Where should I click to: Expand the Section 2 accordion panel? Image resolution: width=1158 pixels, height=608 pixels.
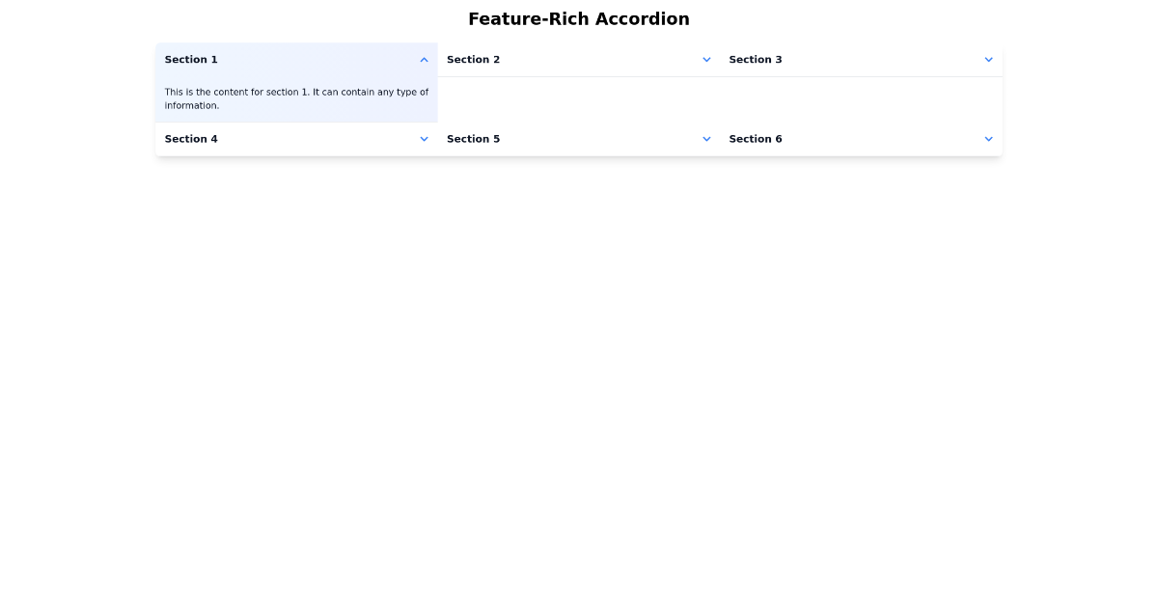tap(579, 59)
